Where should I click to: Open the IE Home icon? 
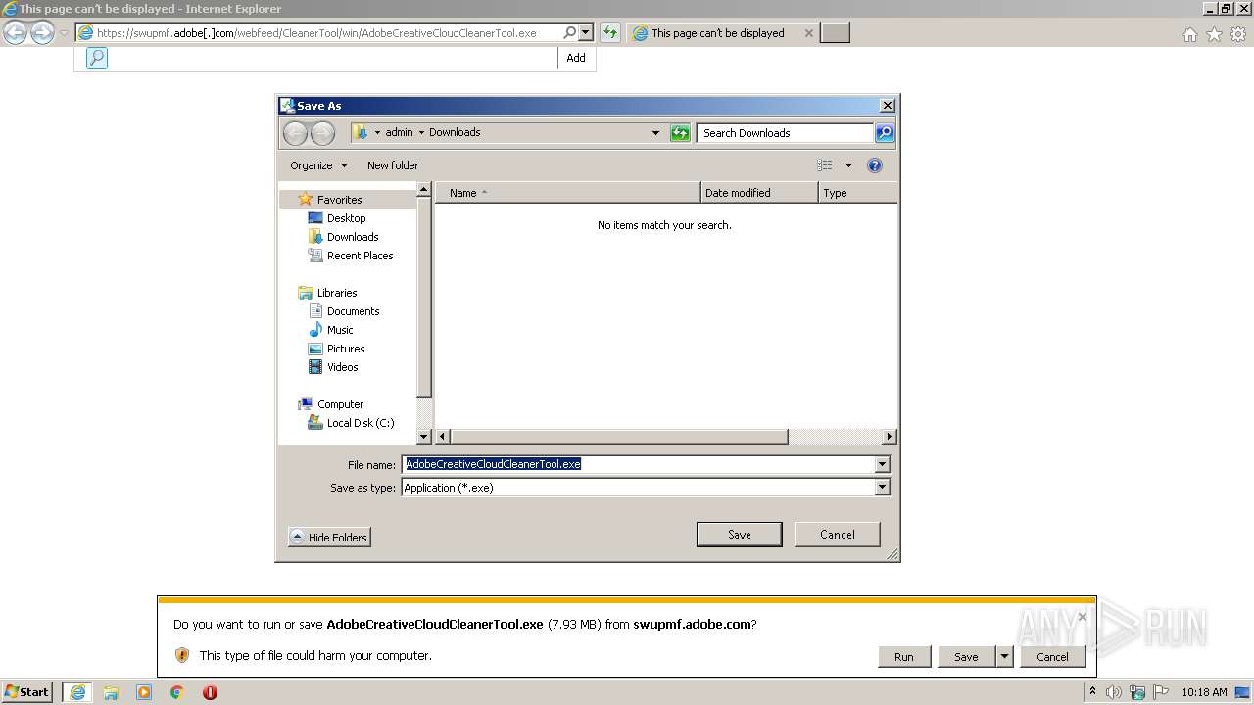tap(1189, 34)
